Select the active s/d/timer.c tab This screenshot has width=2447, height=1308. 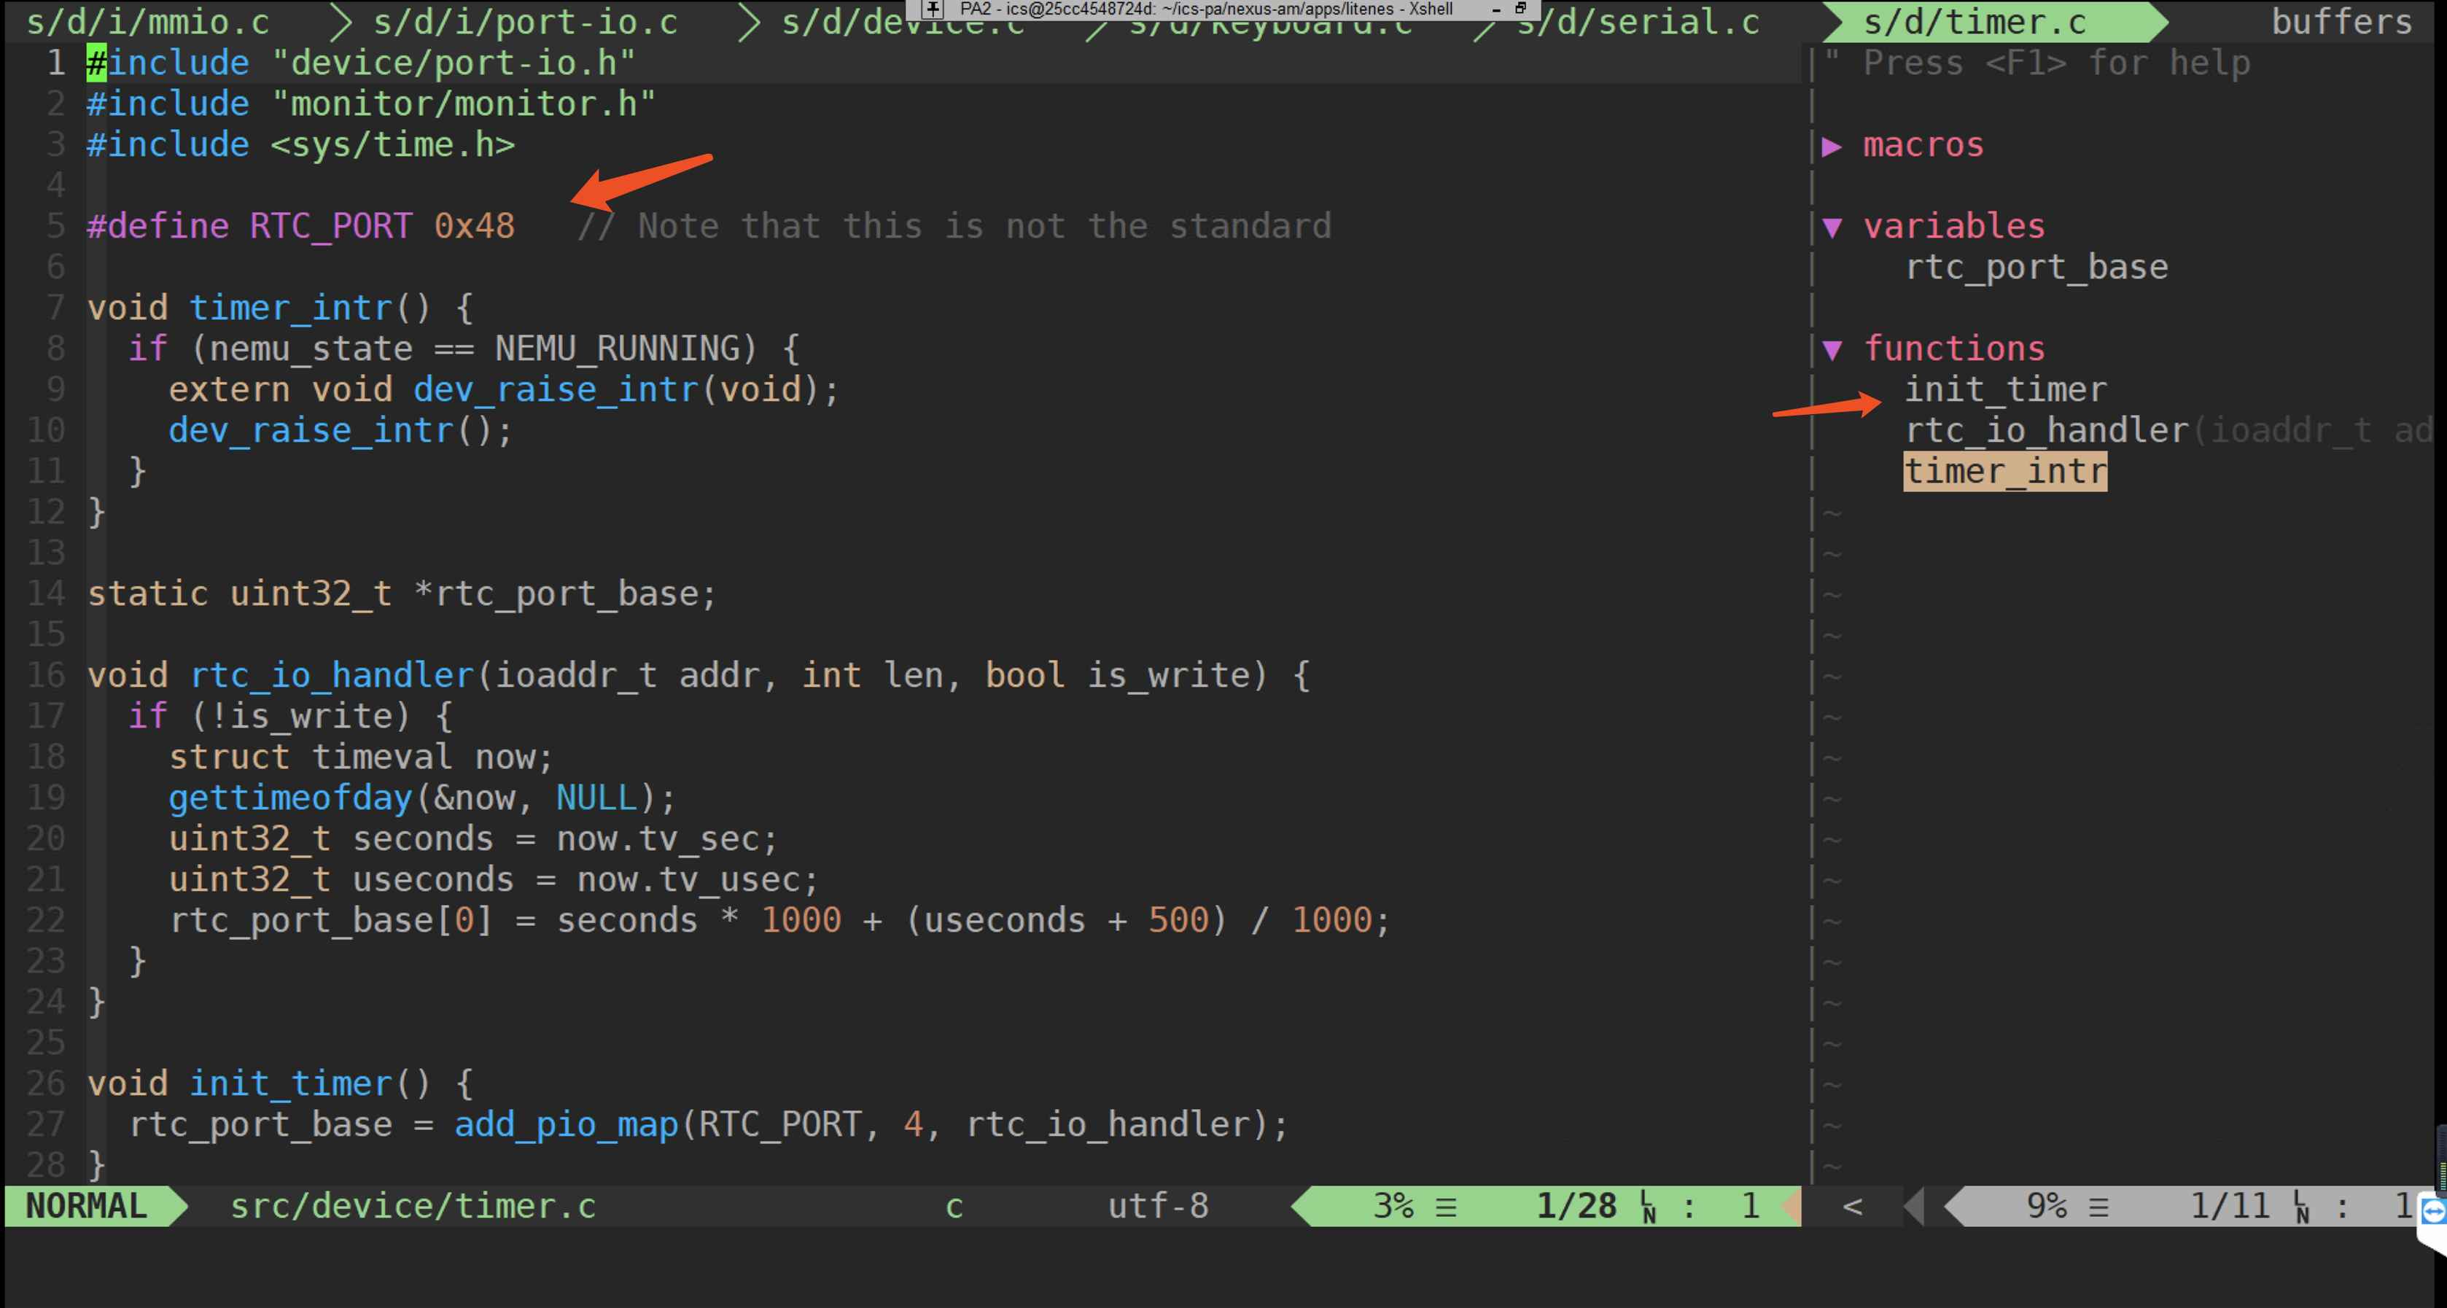(1974, 22)
